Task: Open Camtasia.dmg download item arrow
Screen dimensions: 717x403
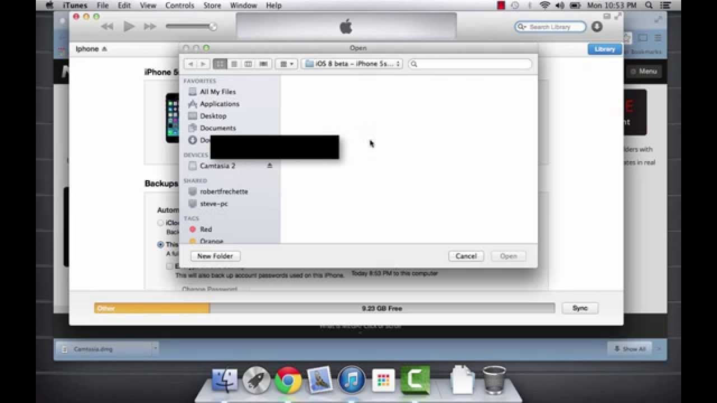Action: pos(155,349)
